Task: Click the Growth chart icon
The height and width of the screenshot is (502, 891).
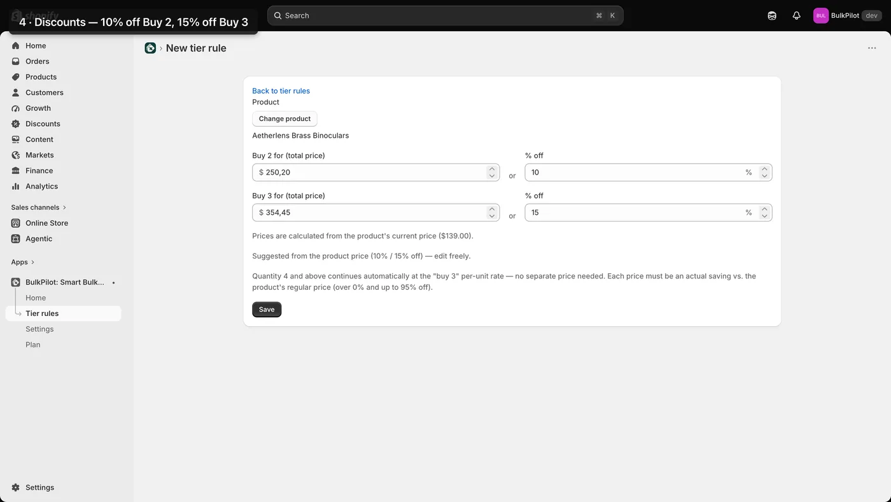Action: [16, 108]
